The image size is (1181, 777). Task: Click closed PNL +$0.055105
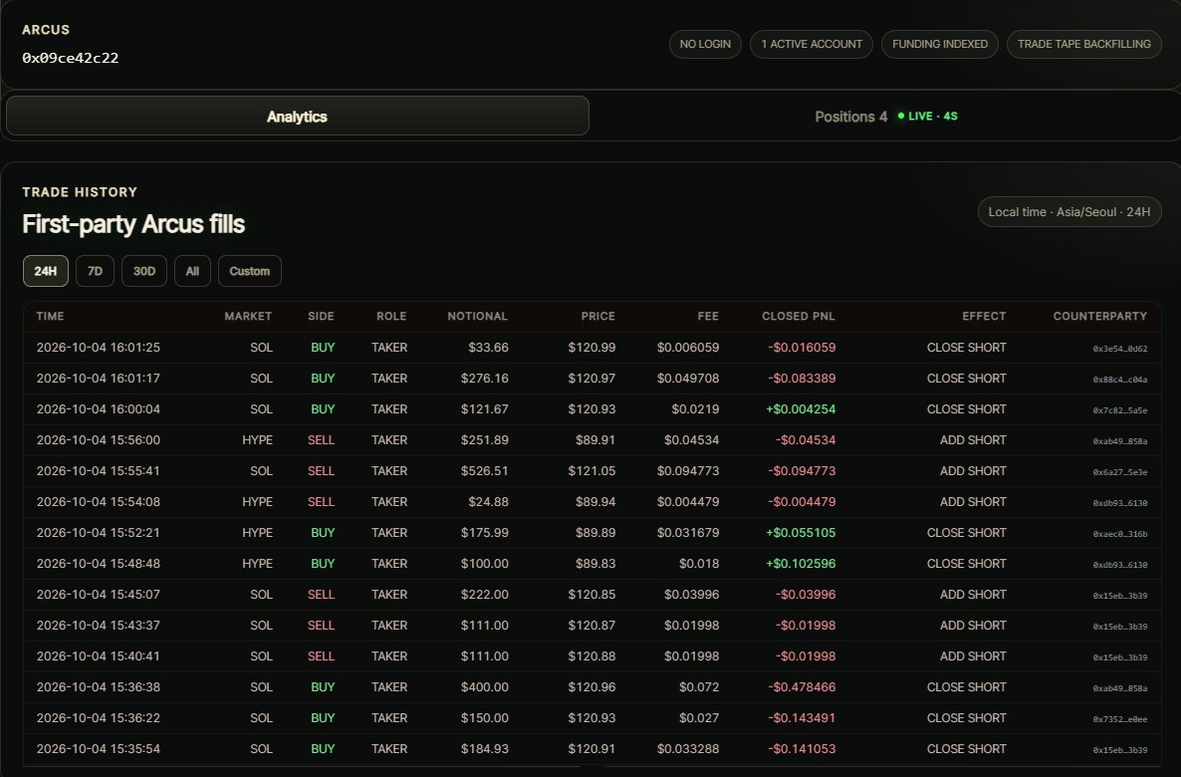coord(801,533)
